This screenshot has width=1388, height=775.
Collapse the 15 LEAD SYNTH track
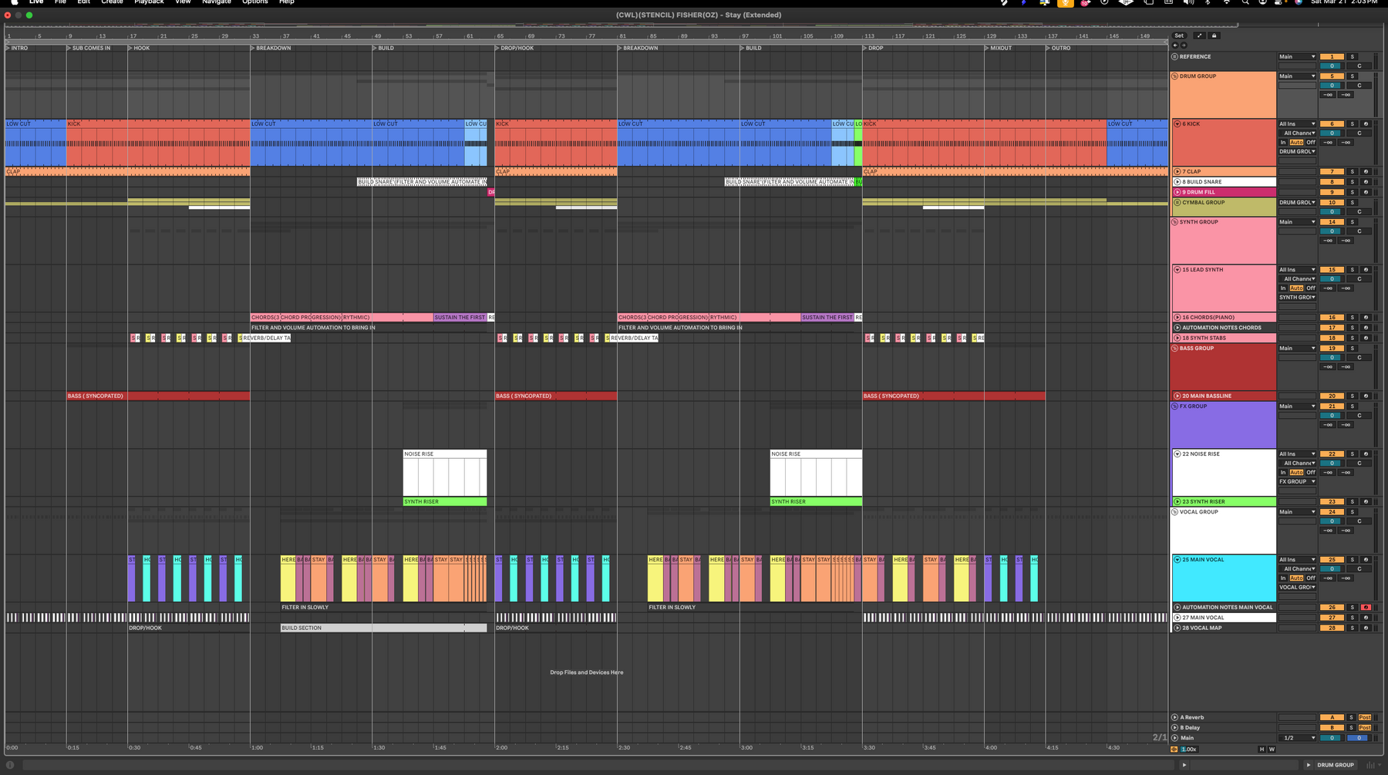click(x=1177, y=270)
